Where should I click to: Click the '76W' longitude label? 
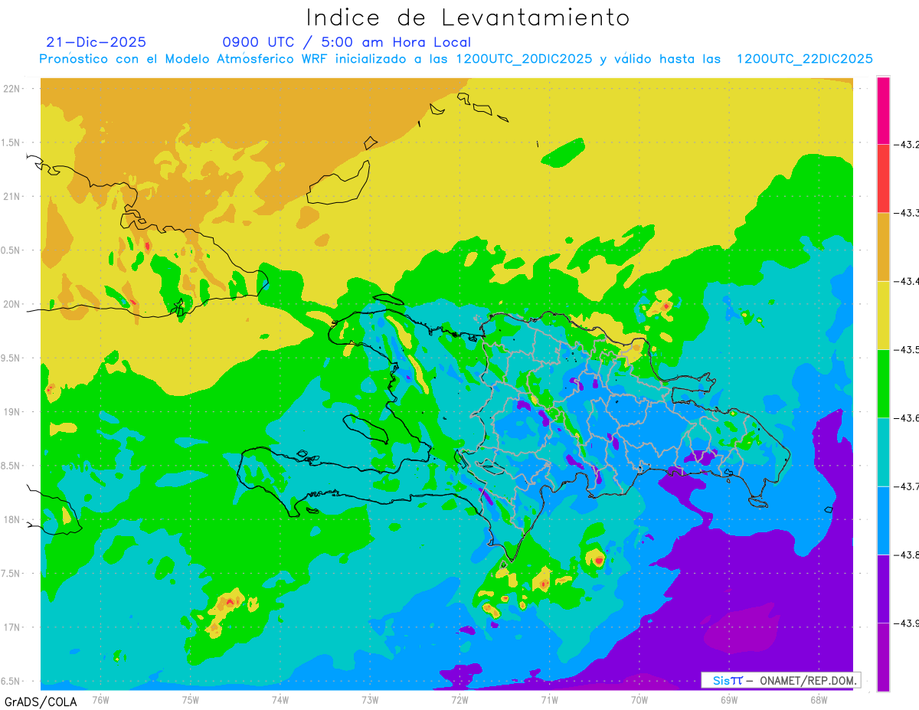click(100, 699)
